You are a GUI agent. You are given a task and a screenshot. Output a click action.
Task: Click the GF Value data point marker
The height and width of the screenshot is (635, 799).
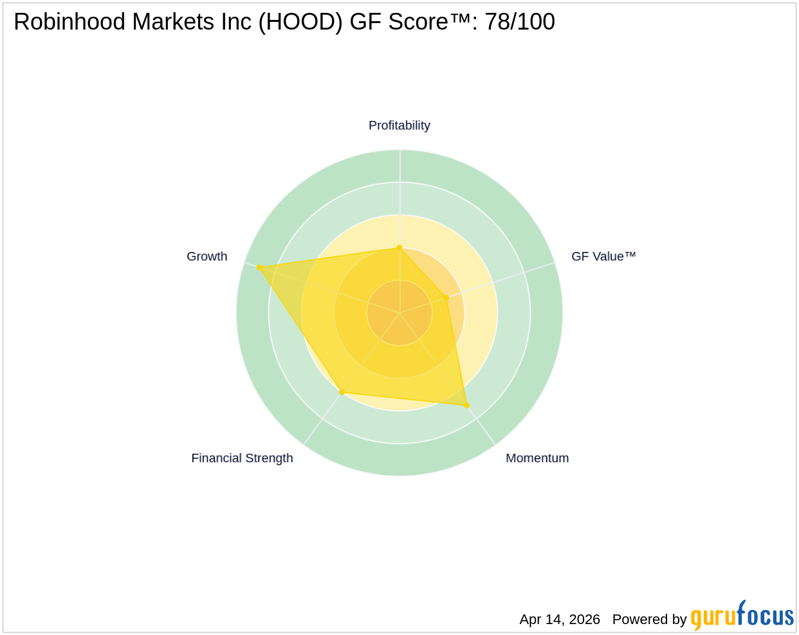446,298
